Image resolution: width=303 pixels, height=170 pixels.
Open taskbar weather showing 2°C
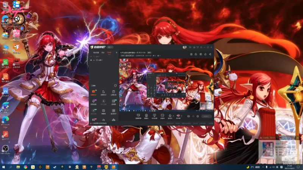253,167
